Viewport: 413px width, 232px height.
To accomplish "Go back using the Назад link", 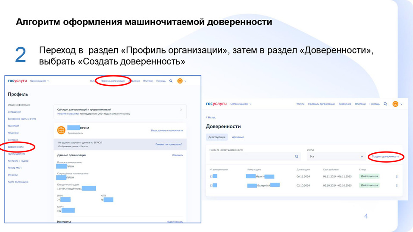I will point(210,117).
